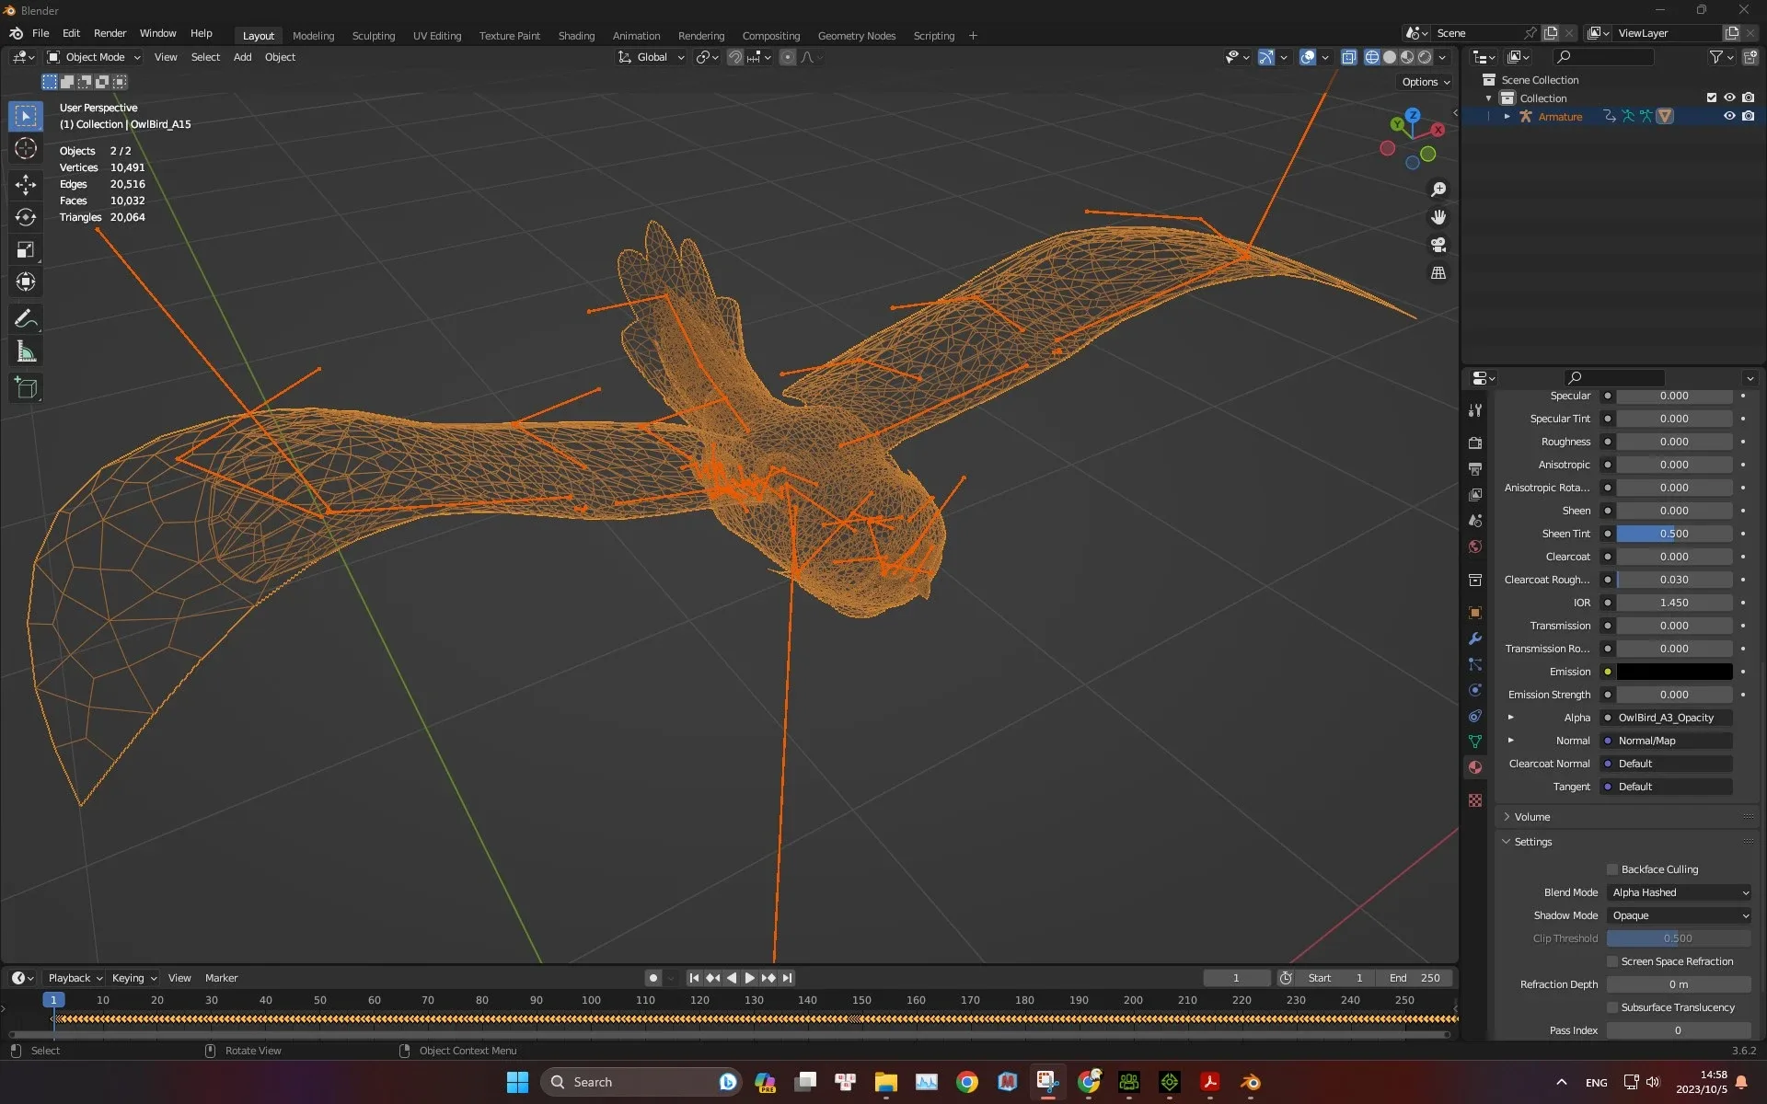Screen dimensions: 1767x1104
Task: Open the Physics properties tab
Action: pos(1475,690)
